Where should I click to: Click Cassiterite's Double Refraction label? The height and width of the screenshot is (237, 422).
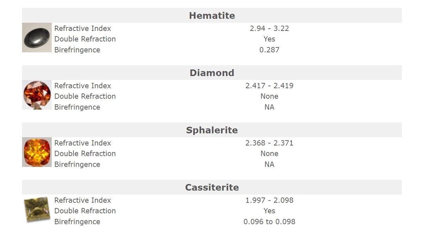click(85, 211)
